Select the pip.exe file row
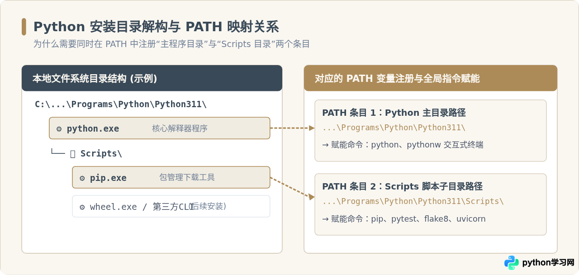The height and width of the screenshot is (275, 579). [171, 177]
